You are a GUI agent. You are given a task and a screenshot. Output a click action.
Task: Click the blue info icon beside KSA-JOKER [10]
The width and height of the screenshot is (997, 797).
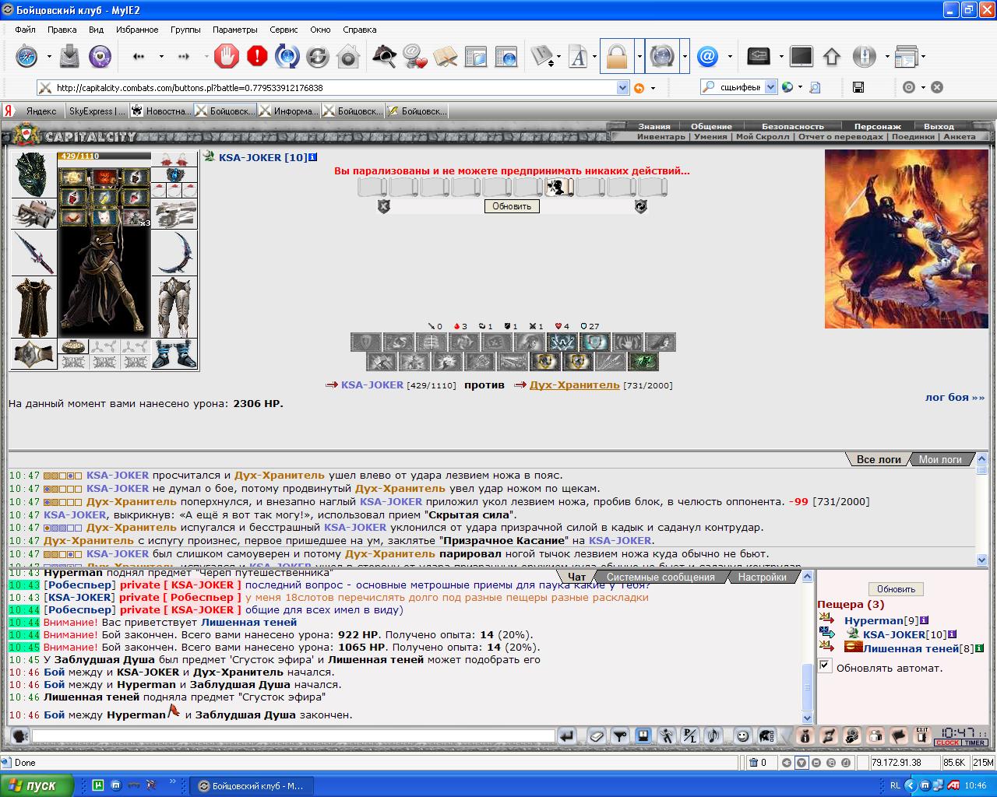(313, 157)
